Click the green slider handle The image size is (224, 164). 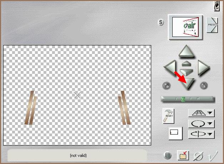[183, 99]
